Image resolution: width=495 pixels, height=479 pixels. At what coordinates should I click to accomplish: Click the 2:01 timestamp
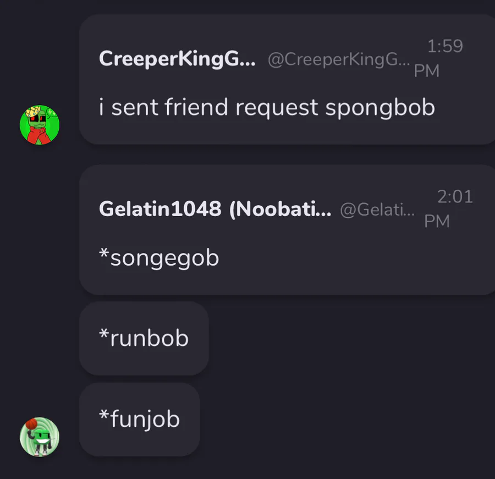coord(455,196)
